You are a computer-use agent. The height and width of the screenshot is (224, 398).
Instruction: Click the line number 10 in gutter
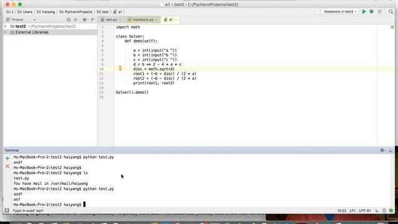click(101, 69)
